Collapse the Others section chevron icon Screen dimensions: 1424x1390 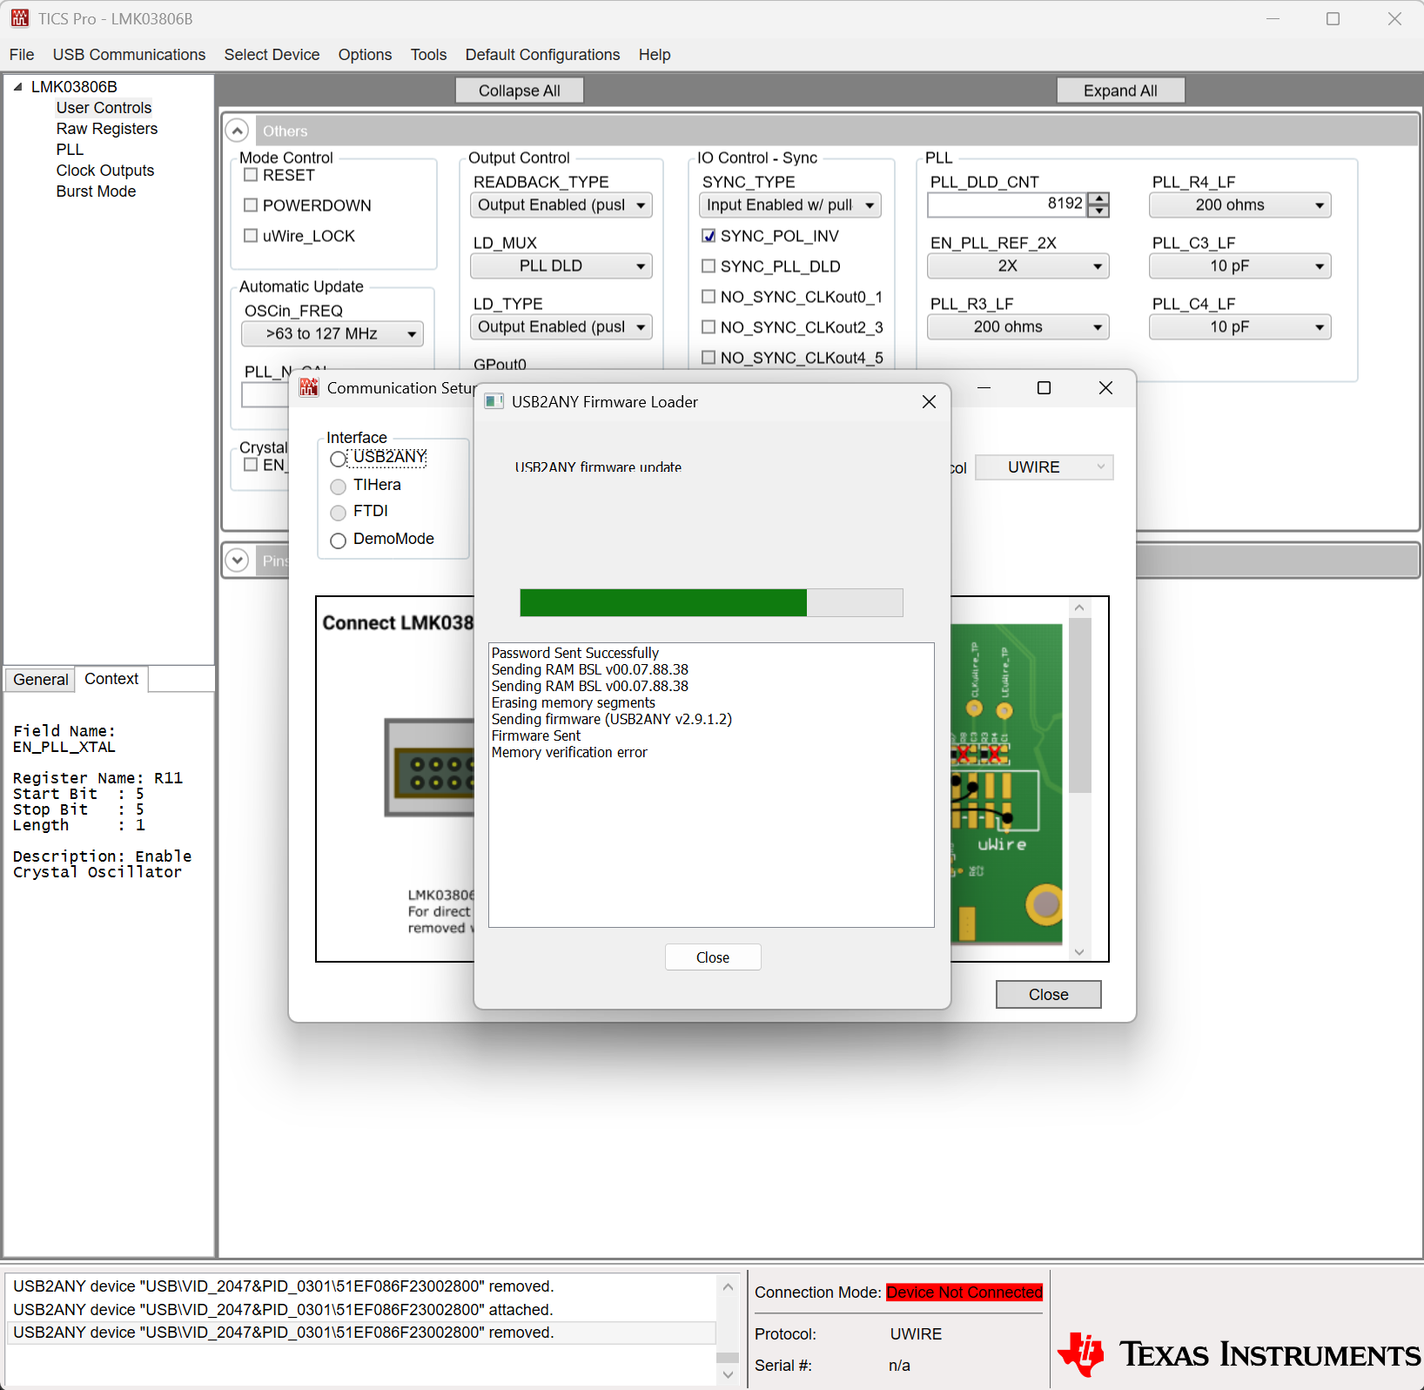coord(237,131)
